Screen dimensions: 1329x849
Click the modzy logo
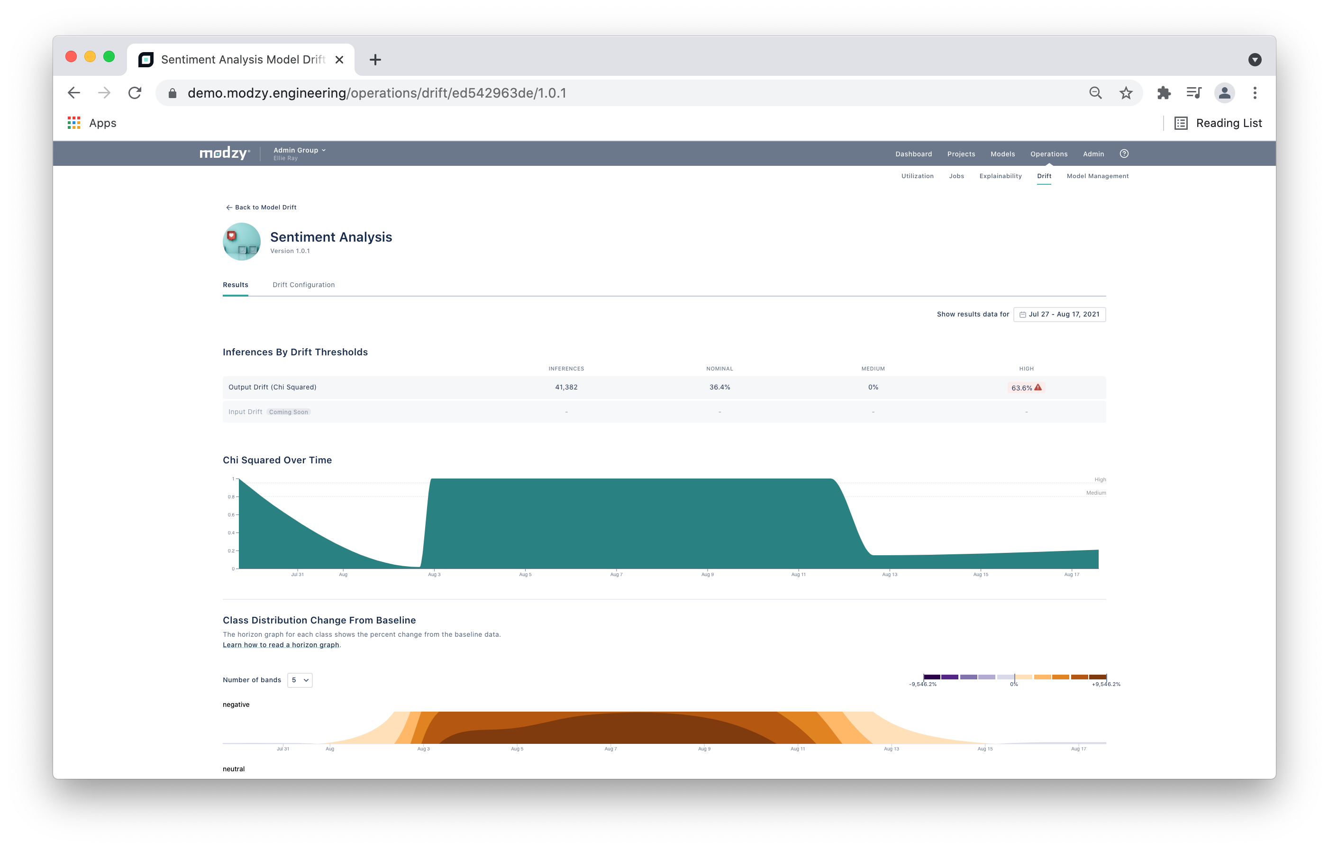coord(224,154)
